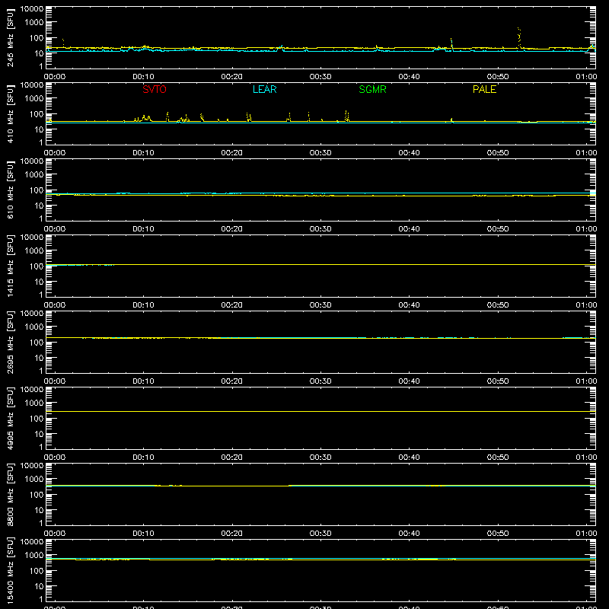Click the 1000 tick label on 610 MHz panel
Screen dimensions: 609x609
(34, 175)
